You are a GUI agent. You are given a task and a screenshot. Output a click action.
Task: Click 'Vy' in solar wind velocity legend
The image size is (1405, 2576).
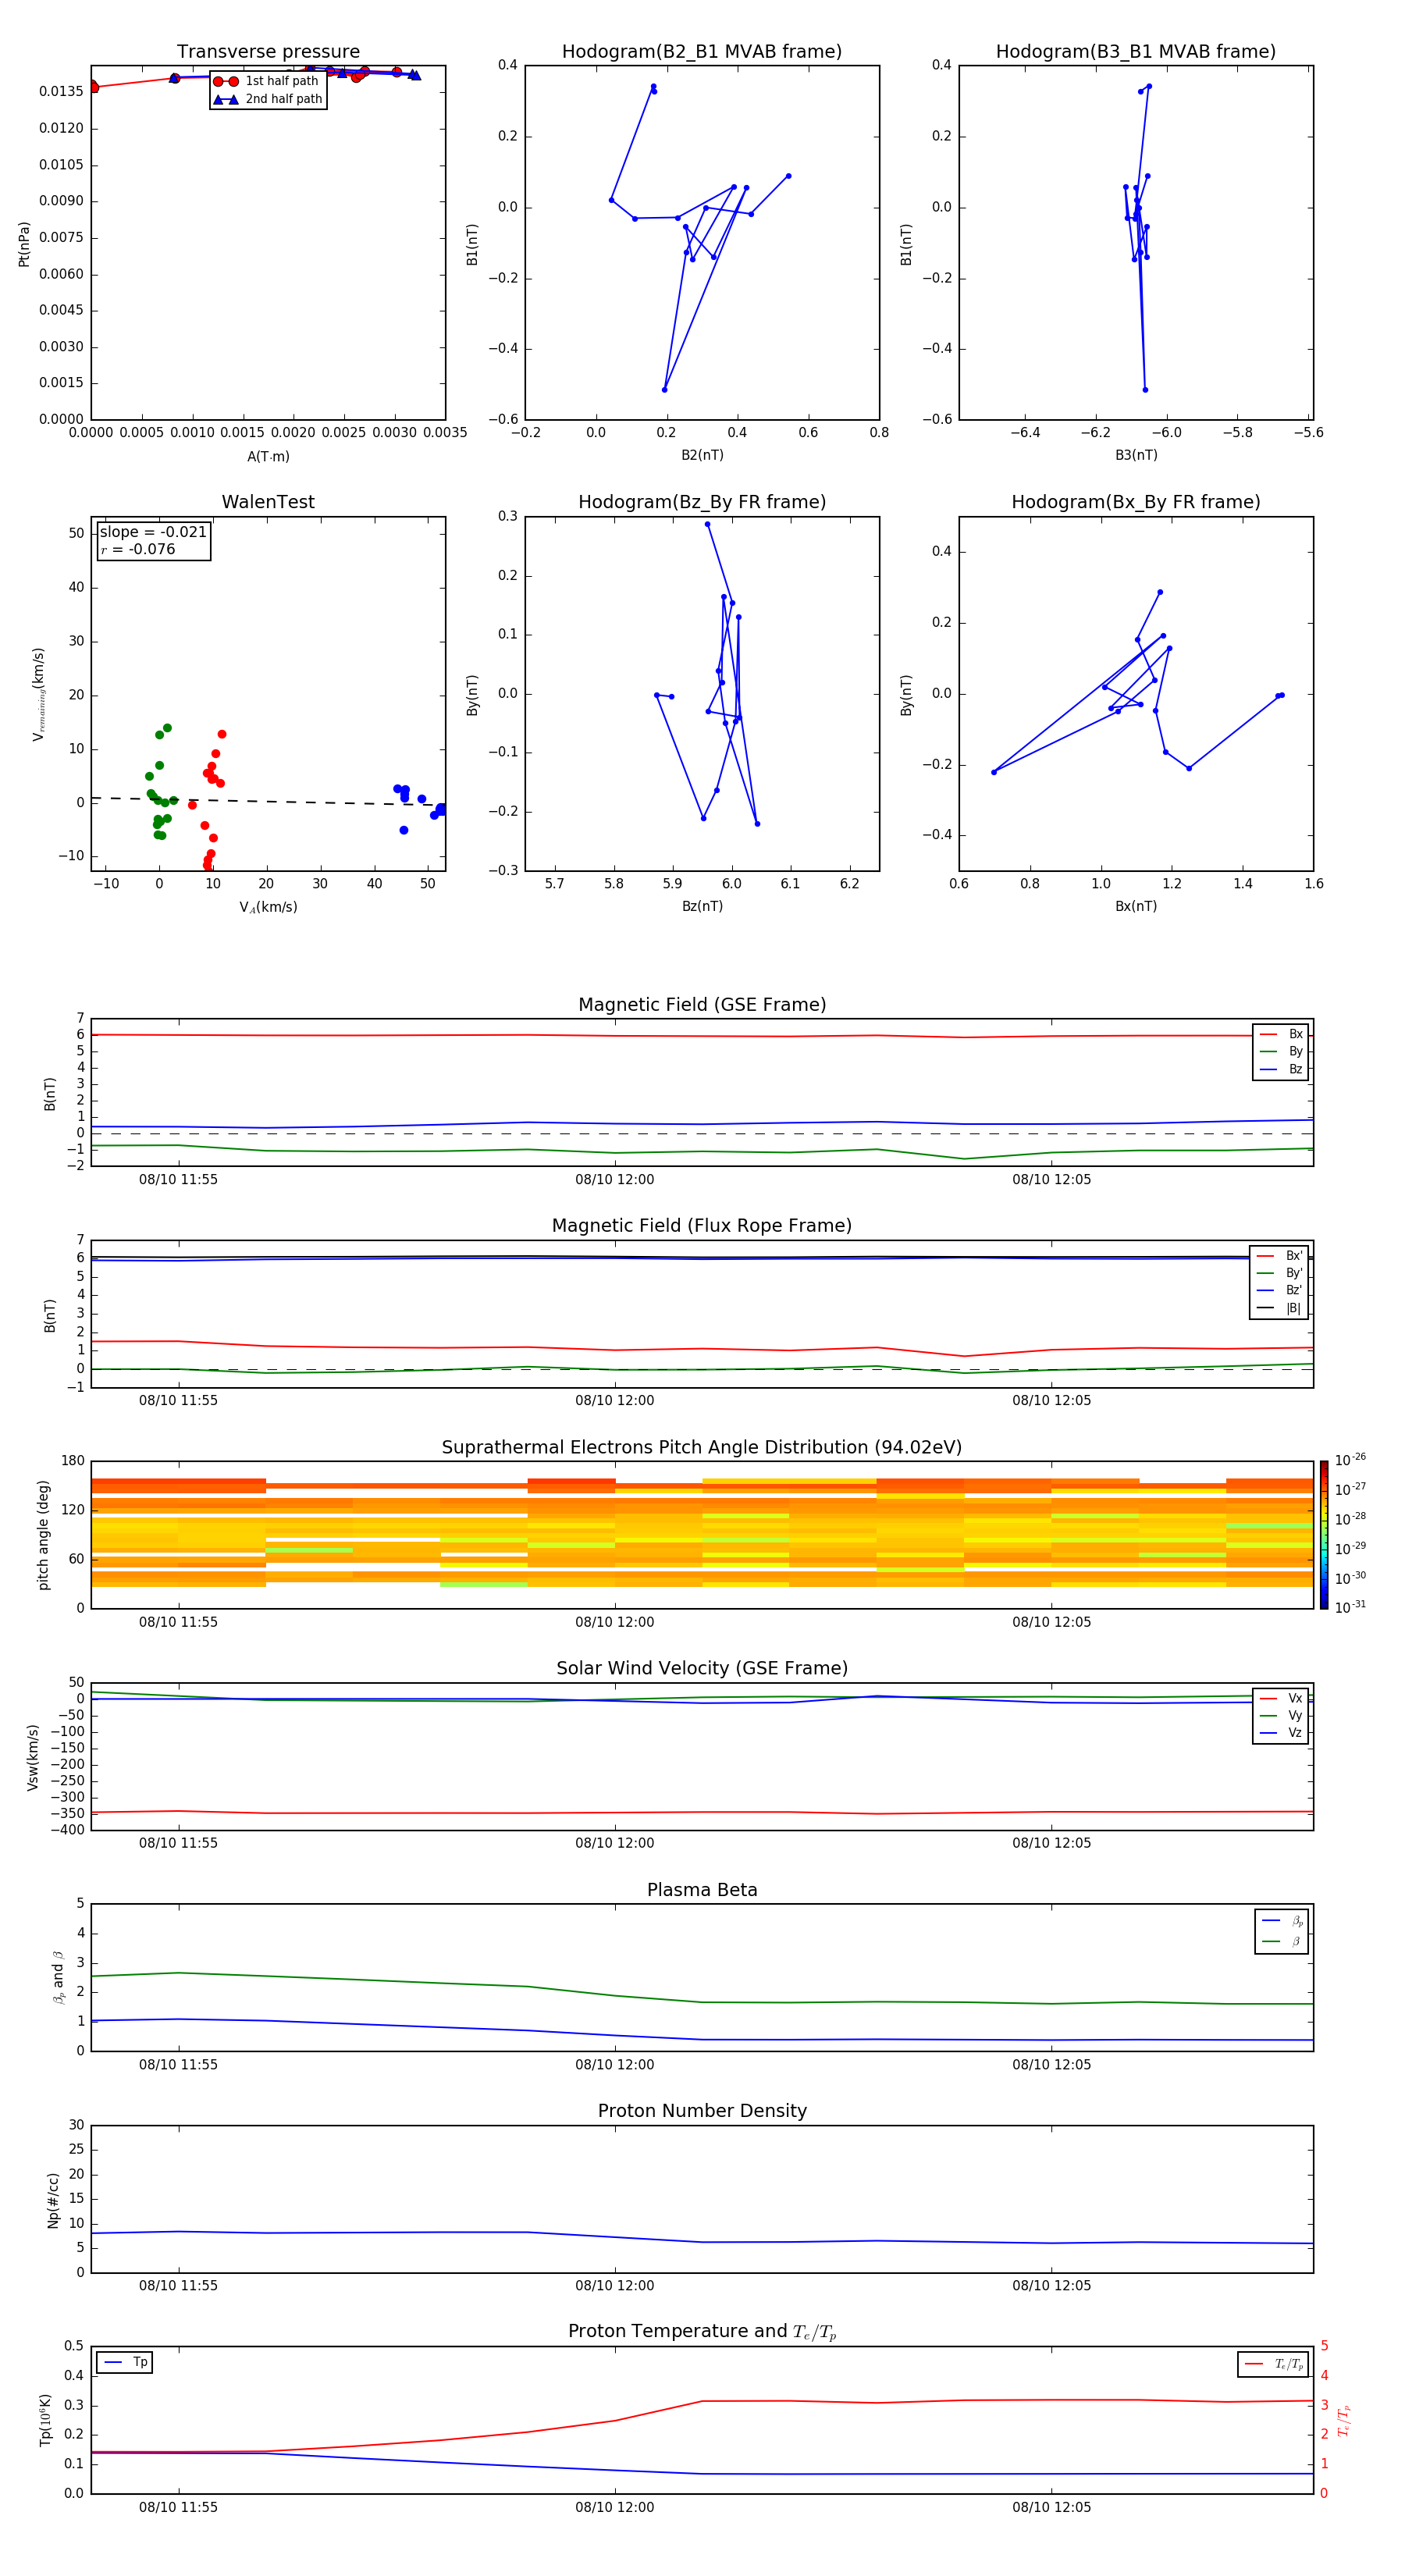pyautogui.click(x=1282, y=1716)
